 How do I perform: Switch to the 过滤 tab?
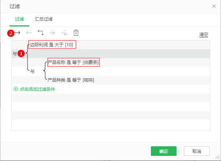point(19,19)
